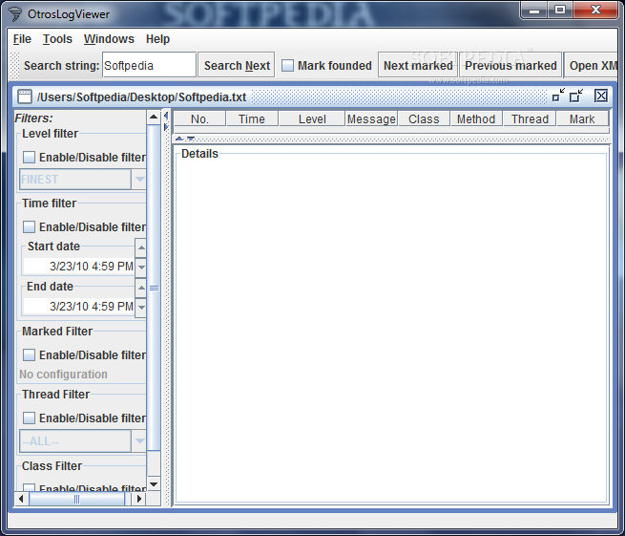Close the Softpedia.txt internal frame
Screen dimensions: 625x536
click(x=601, y=96)
